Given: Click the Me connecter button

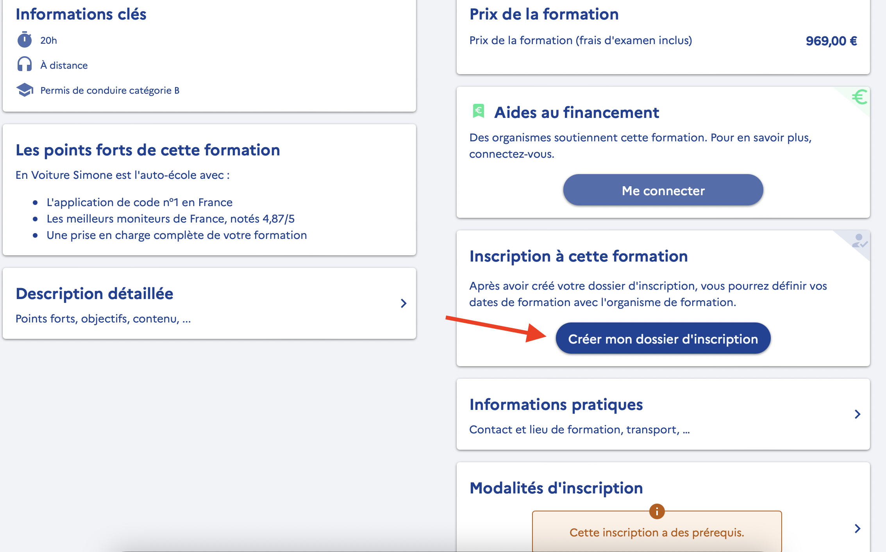Looking at the screenshot, I should click(x=663, y=190).
